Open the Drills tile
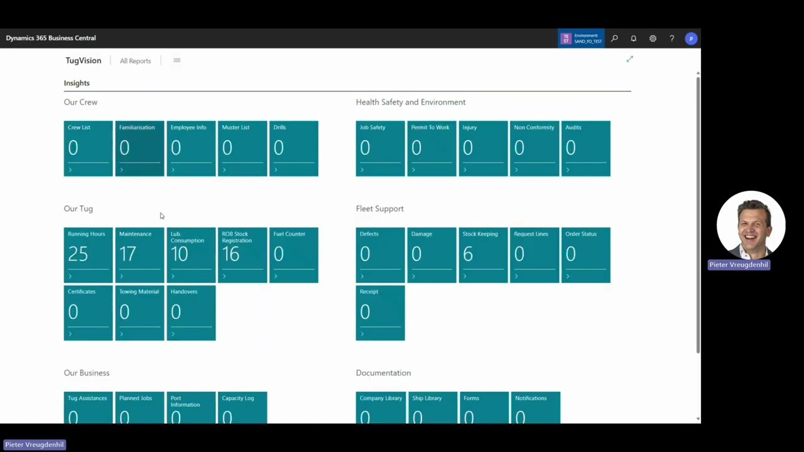Viewport: 804px width, 452px height. point(294,148)
